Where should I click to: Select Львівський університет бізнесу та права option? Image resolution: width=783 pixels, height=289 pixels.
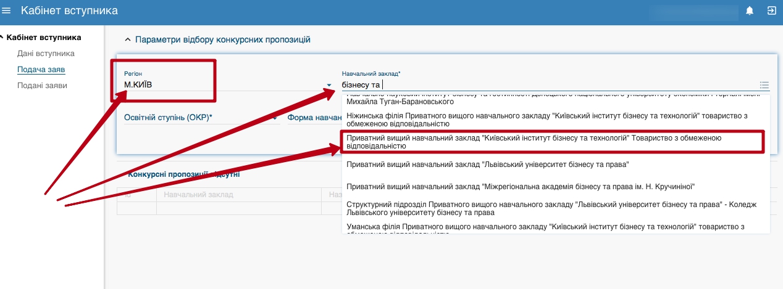tap(488, 165)
